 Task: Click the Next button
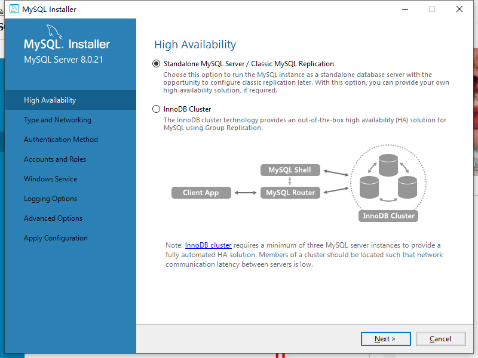point(385,339)
